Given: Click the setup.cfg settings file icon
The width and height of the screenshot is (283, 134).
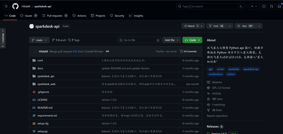Looking at the screenshot, I should (34, 124).
